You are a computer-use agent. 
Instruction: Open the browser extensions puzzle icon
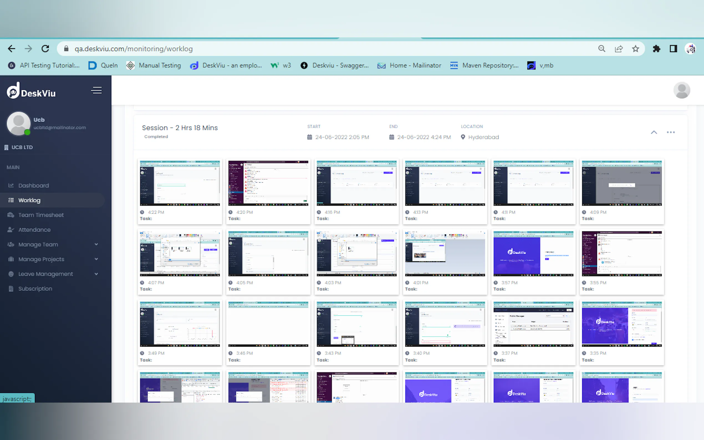tap(657, 48)
